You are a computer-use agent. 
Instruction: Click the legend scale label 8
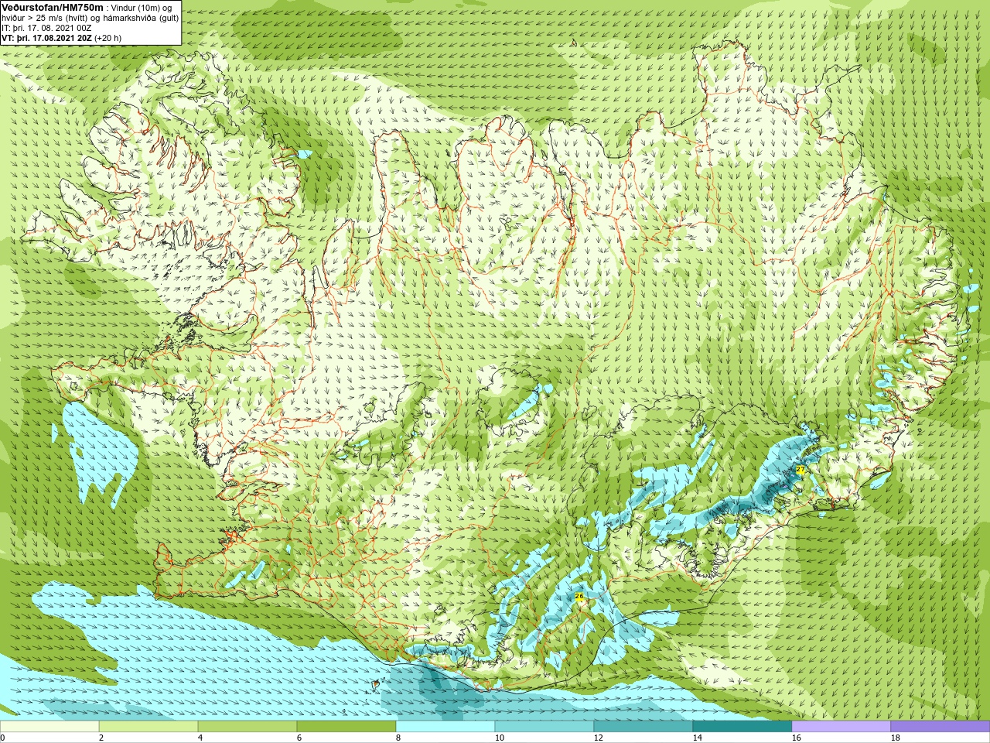point(398,738)
